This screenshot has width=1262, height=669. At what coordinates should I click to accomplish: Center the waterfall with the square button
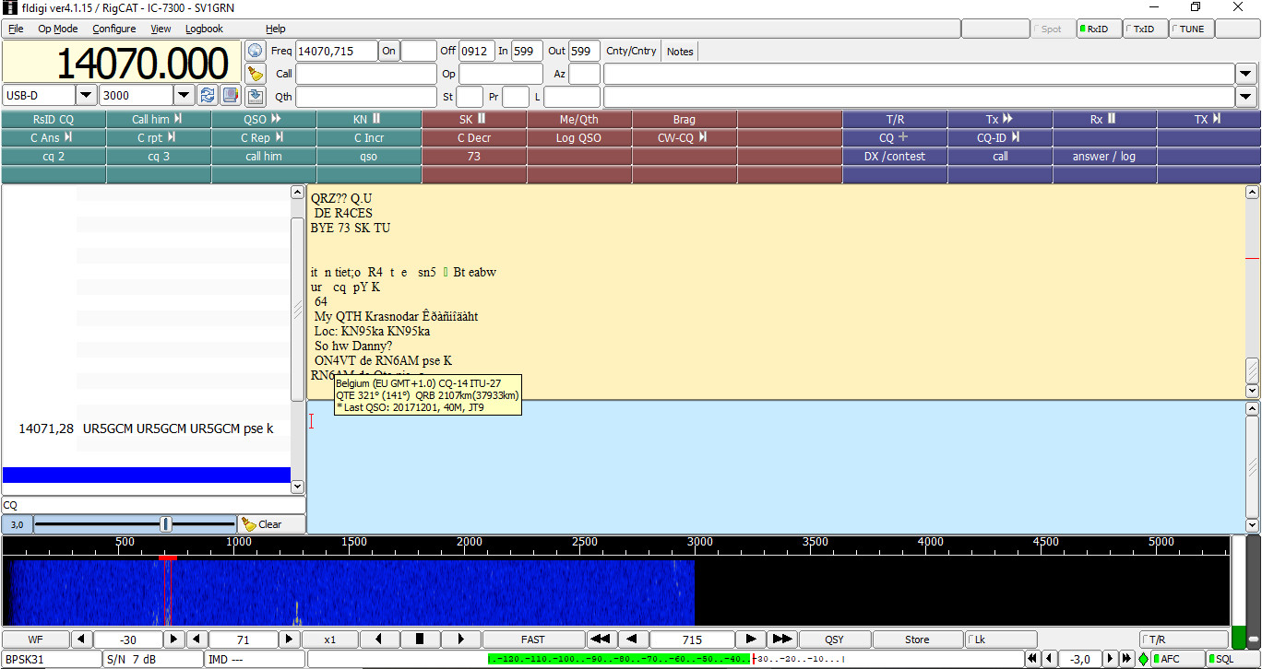420,640
